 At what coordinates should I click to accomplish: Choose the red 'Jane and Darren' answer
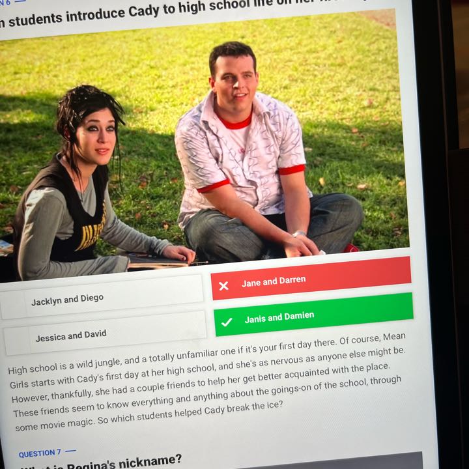tap(311, 278)
